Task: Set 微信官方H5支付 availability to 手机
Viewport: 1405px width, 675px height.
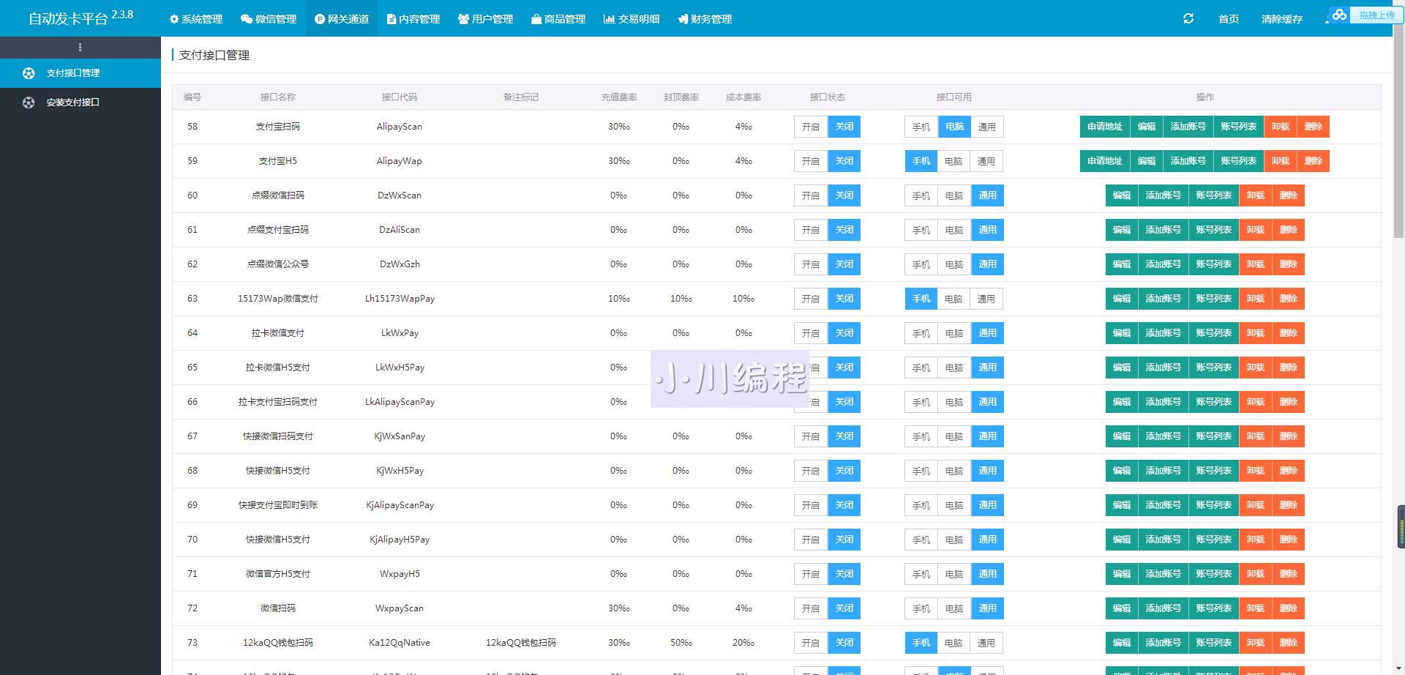Action: click(921, 574)
